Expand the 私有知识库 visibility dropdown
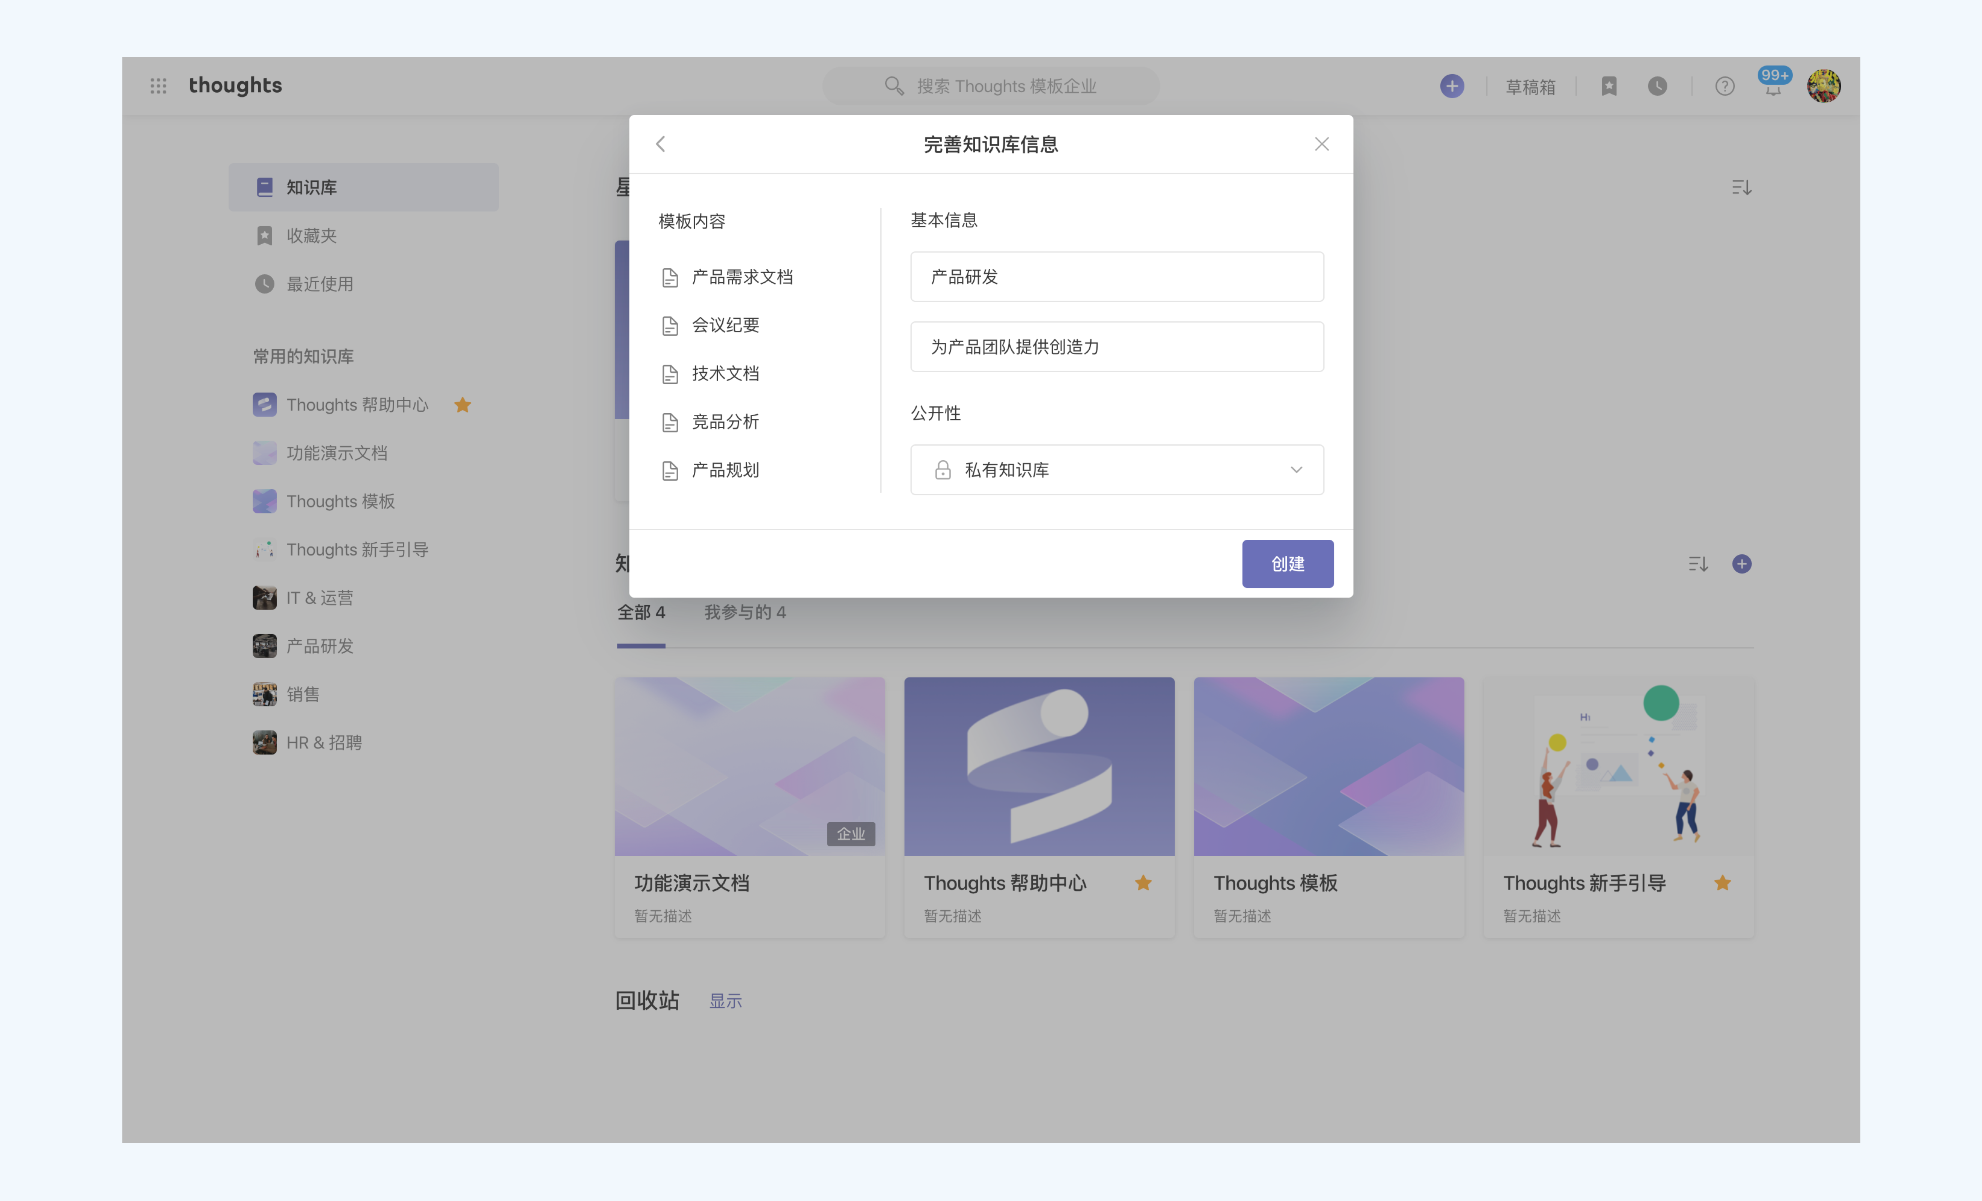 pos(1116,470)
